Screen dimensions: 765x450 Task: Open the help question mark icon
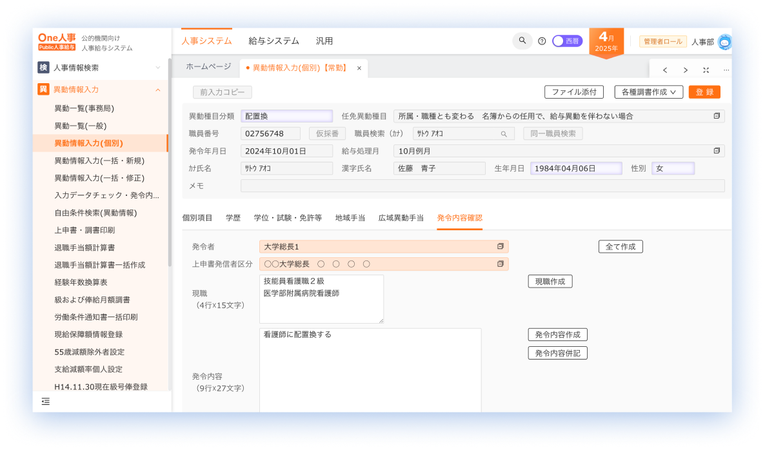coord(542,41)
